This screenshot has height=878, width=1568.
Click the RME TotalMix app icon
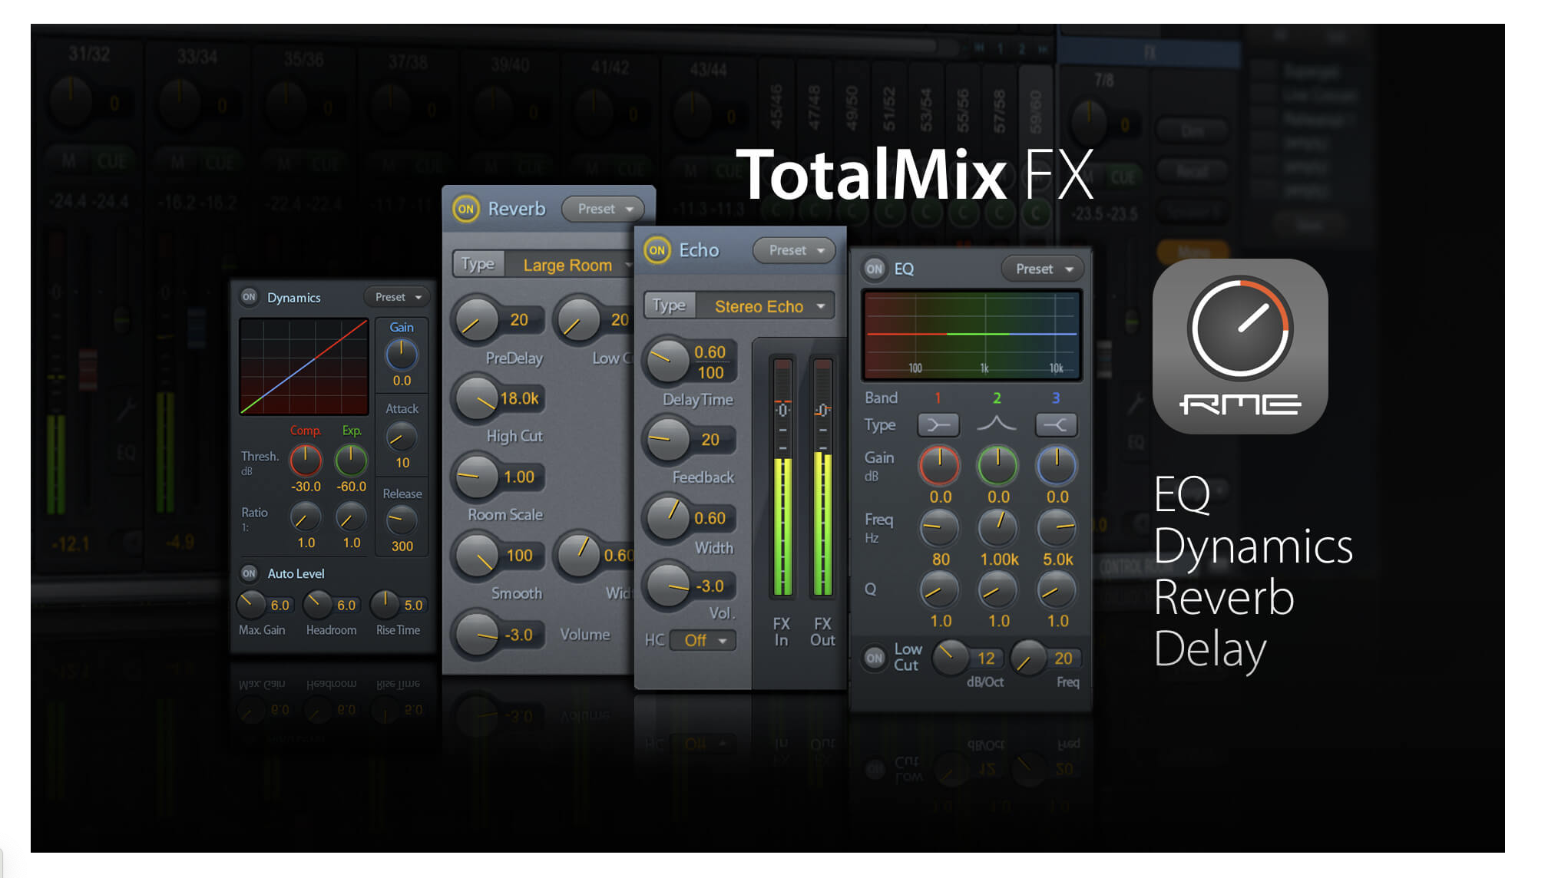[1239, 346]
